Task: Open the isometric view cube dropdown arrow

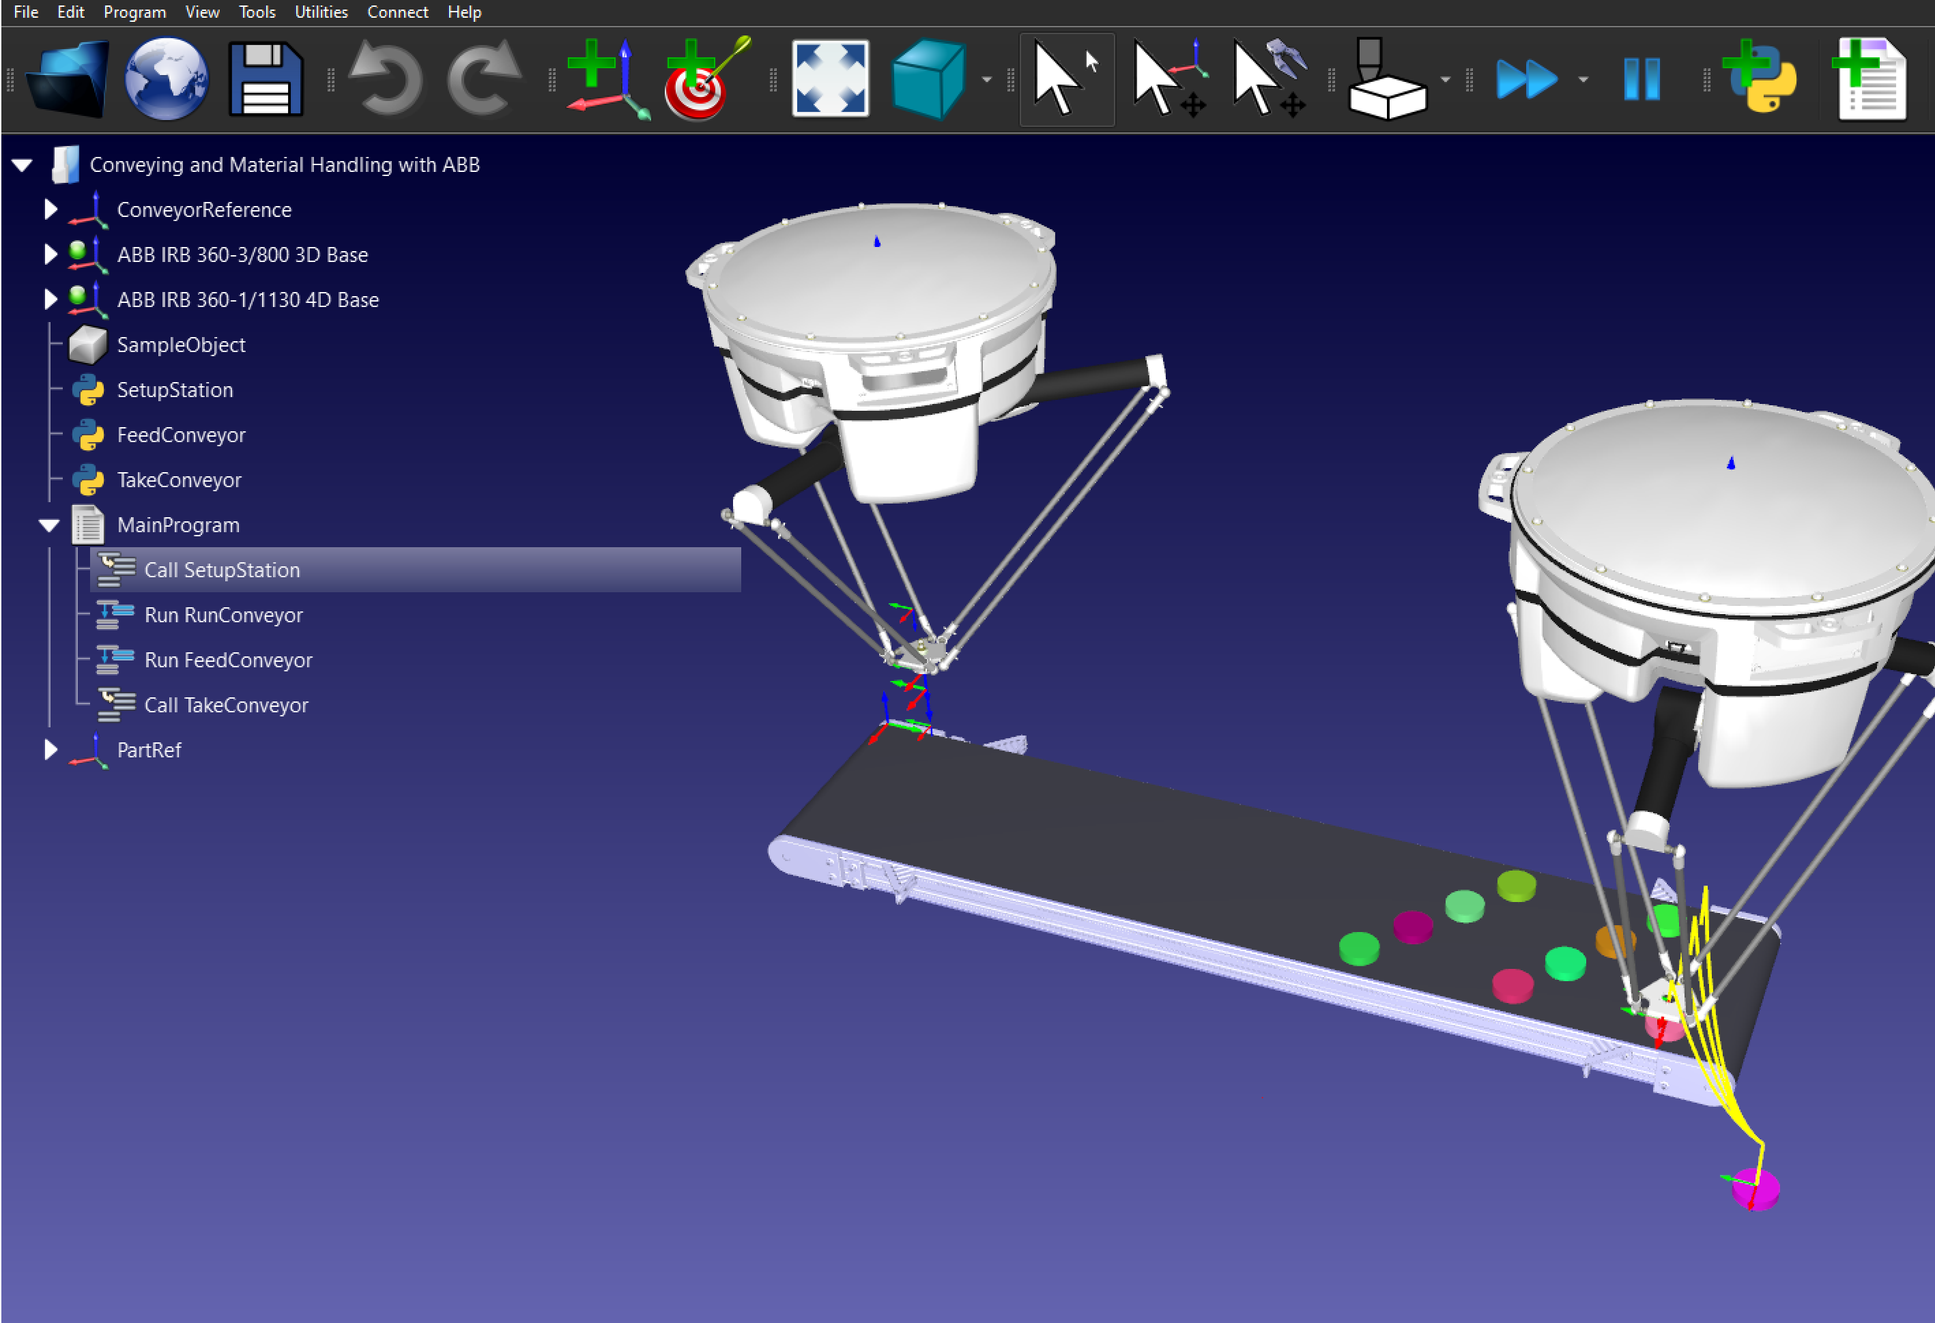Action: [987, 80]
